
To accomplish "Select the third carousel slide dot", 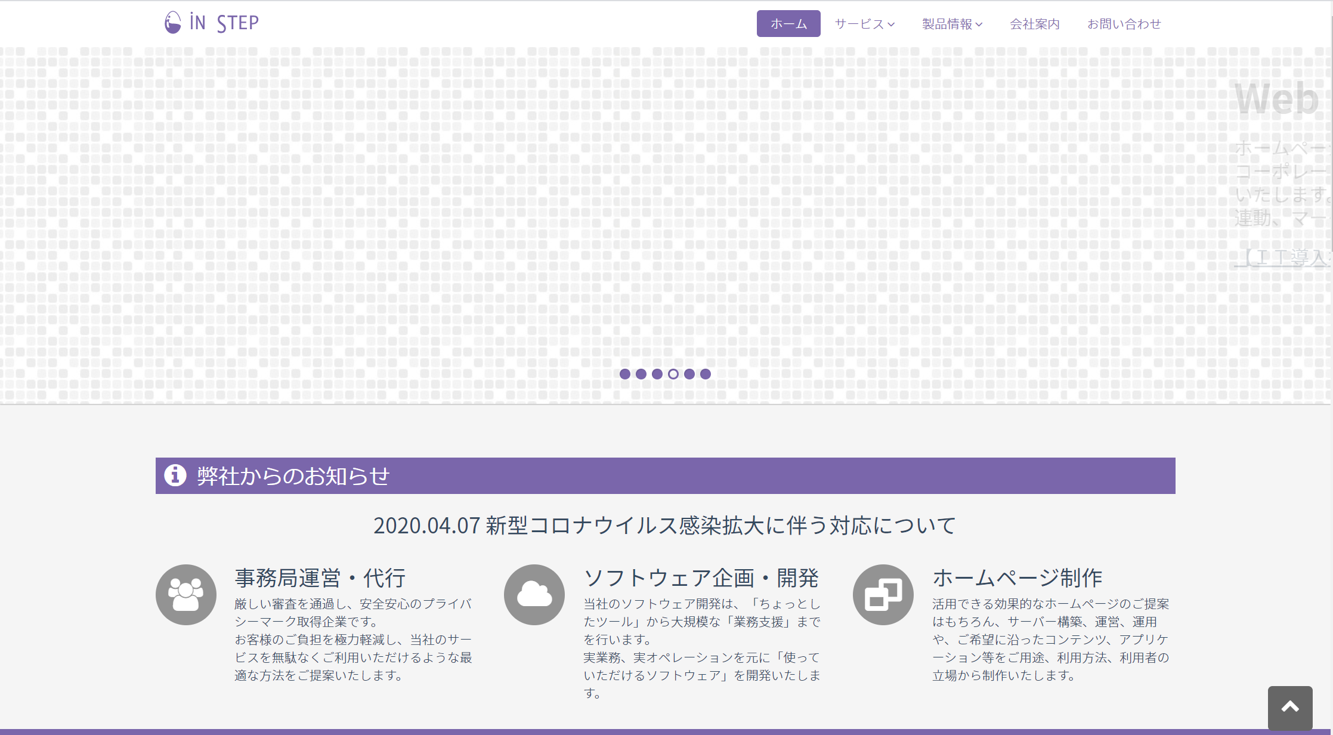I will tap(657, 374).
